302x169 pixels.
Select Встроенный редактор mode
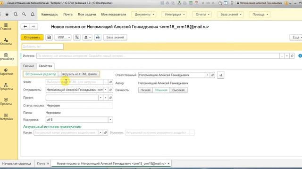tap(41, 74)
